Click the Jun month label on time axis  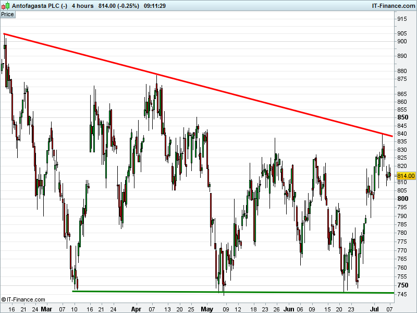[289, 309]
